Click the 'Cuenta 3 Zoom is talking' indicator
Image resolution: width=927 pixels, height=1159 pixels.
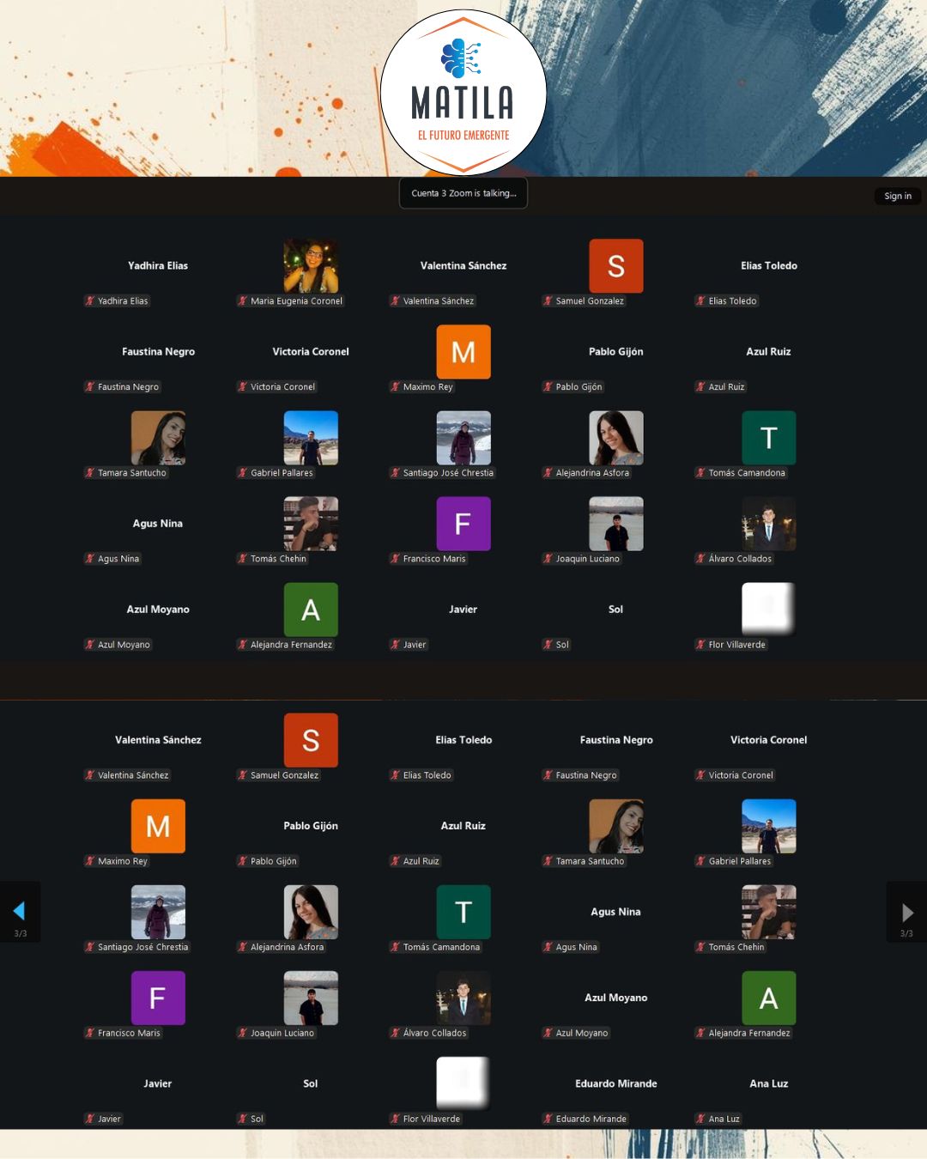[x=463, y=193]
